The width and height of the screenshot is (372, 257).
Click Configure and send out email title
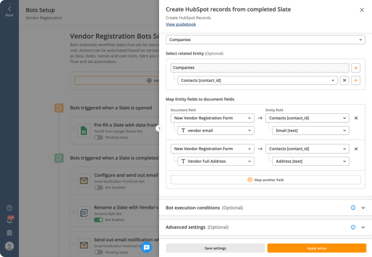click(x=126, y=175)
